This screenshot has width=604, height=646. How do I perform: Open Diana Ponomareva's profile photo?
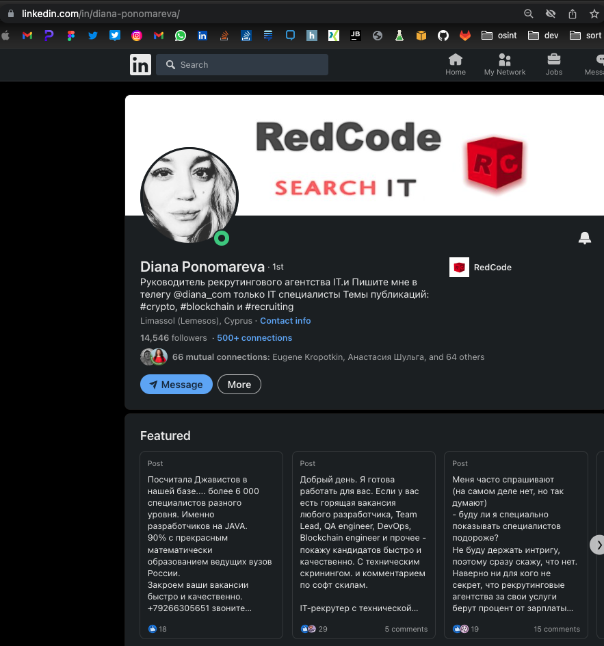(189, 196)
